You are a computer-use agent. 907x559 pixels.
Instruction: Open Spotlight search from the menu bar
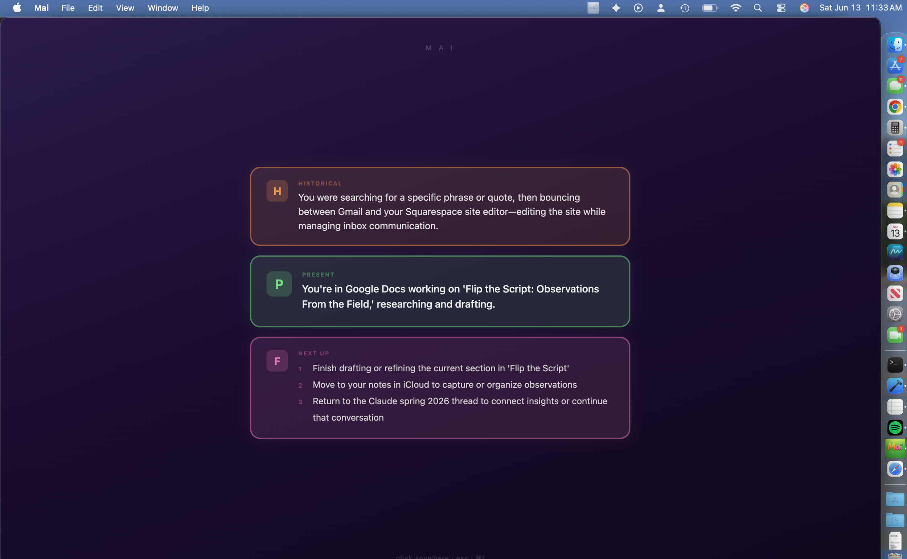pos(758,8)
